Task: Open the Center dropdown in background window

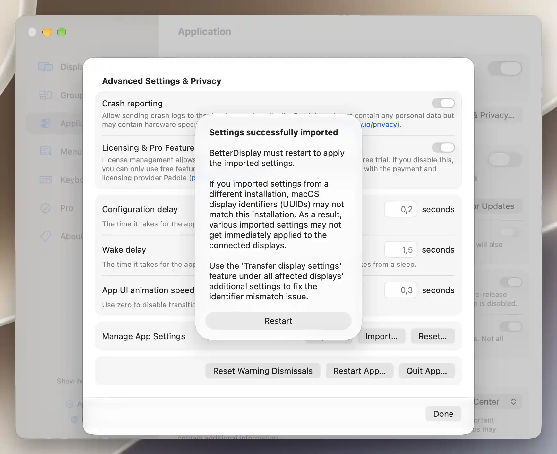Action: click(498, 402)
